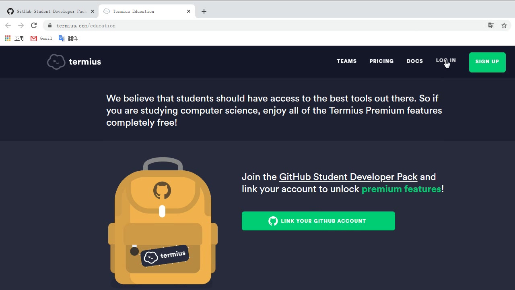Click the 翻译 bookmark icon
The width and height of the screenshot is (515, 290).
[62, 38]
